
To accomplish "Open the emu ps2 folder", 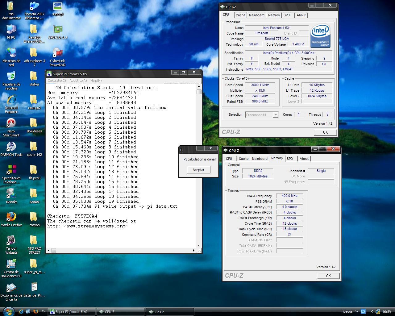I will coord(34,102).
